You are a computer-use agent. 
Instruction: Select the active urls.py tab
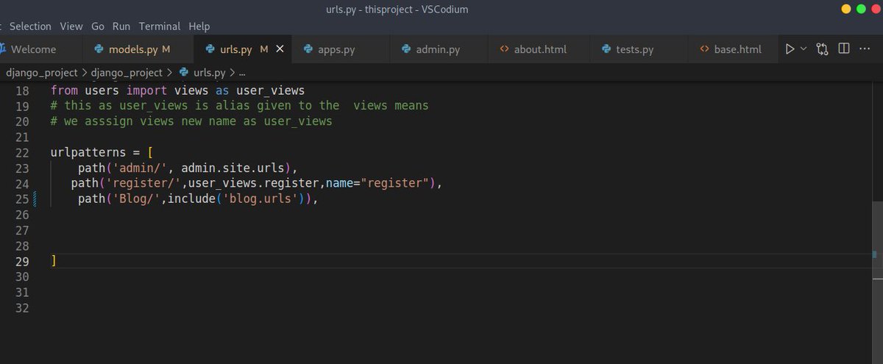pos(243,49)
